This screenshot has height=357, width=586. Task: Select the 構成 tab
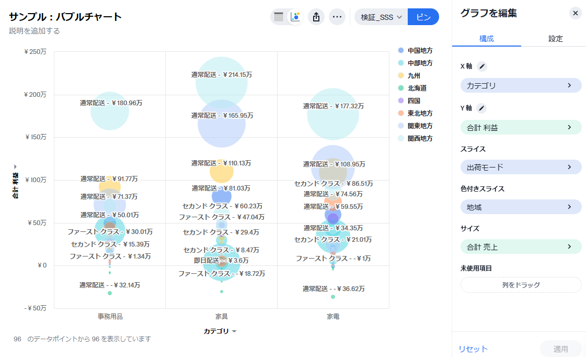(x=486, y=39)
